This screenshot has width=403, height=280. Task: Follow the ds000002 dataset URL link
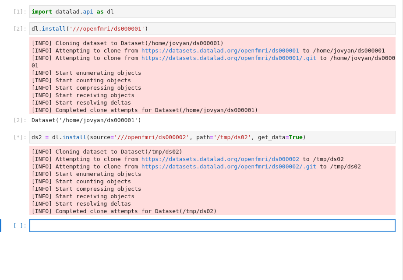220,159
